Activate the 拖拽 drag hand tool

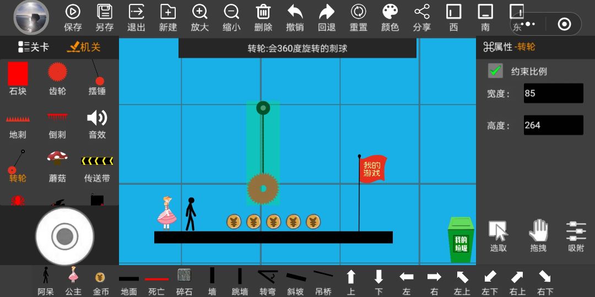538,235
